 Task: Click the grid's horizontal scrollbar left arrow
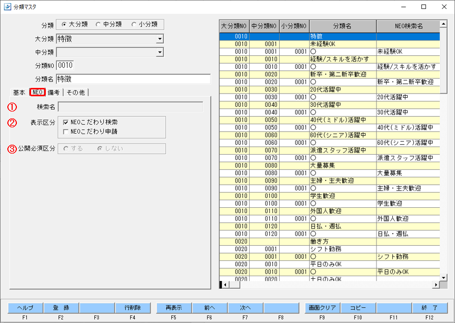[225, 285]
